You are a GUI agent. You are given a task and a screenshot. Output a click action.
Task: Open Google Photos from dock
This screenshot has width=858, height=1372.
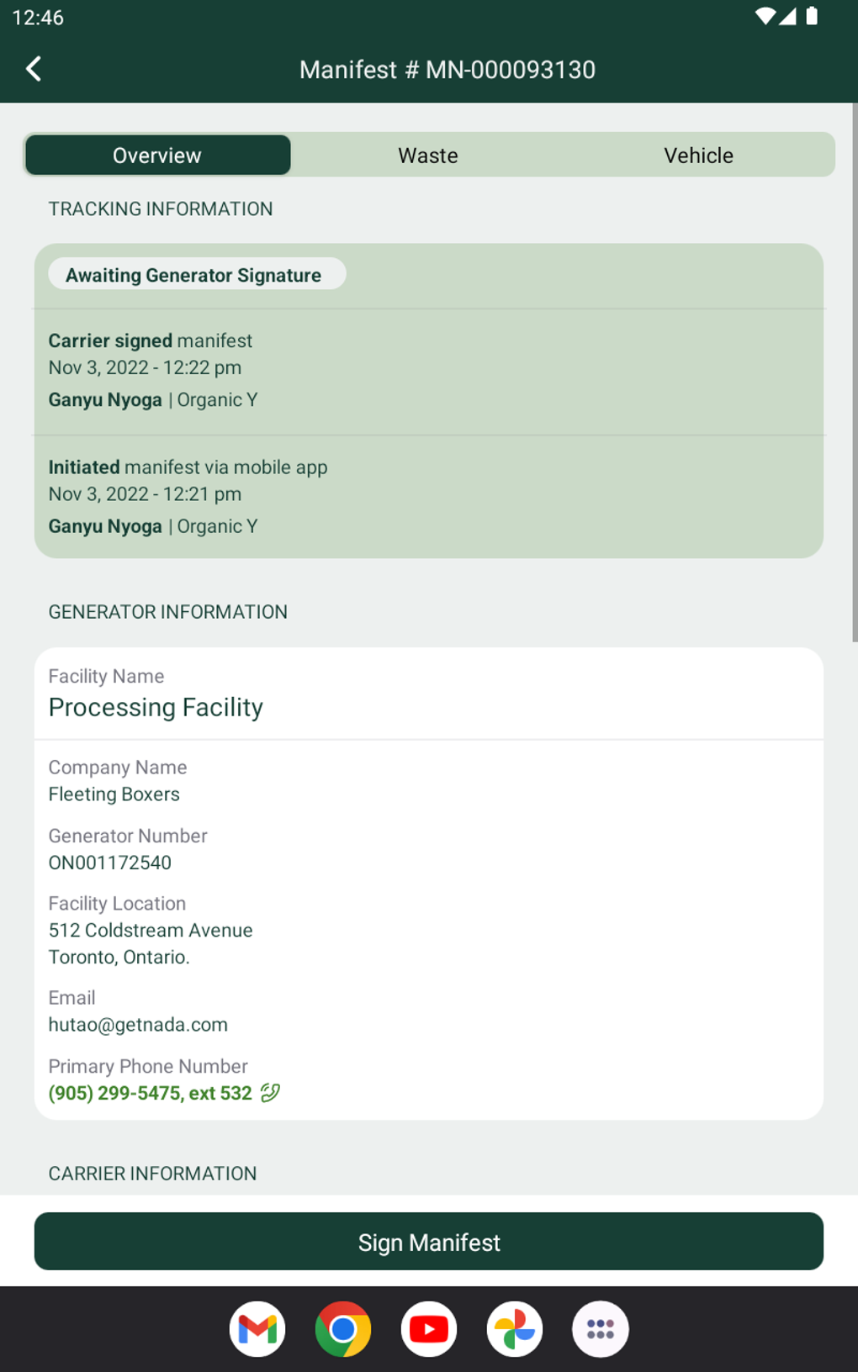point(515,1329)
